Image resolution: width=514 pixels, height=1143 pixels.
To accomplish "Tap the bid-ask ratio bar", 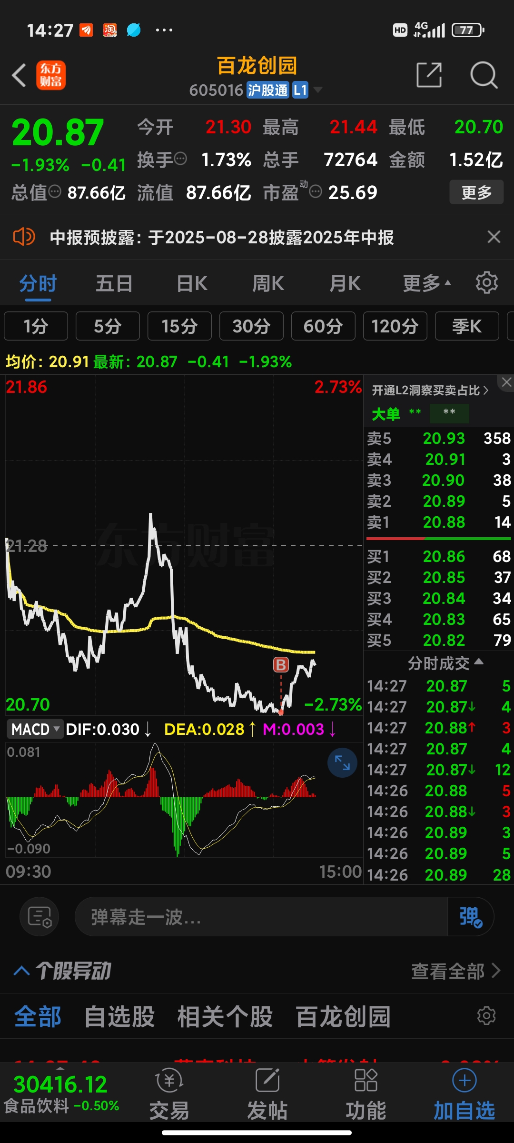I will (x=439, y=539).
